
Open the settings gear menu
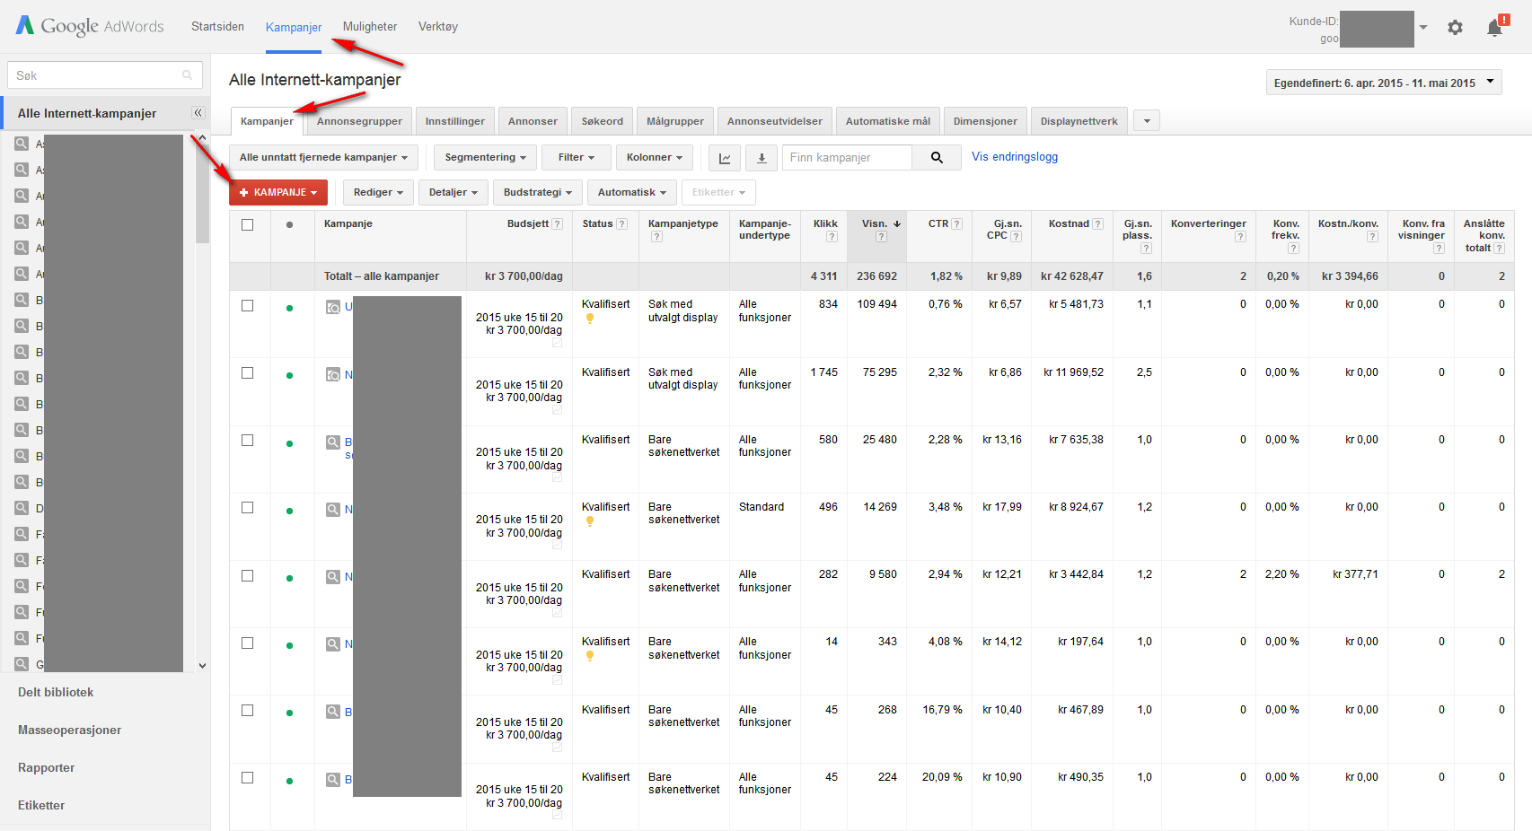click(x=1455, y=28)
